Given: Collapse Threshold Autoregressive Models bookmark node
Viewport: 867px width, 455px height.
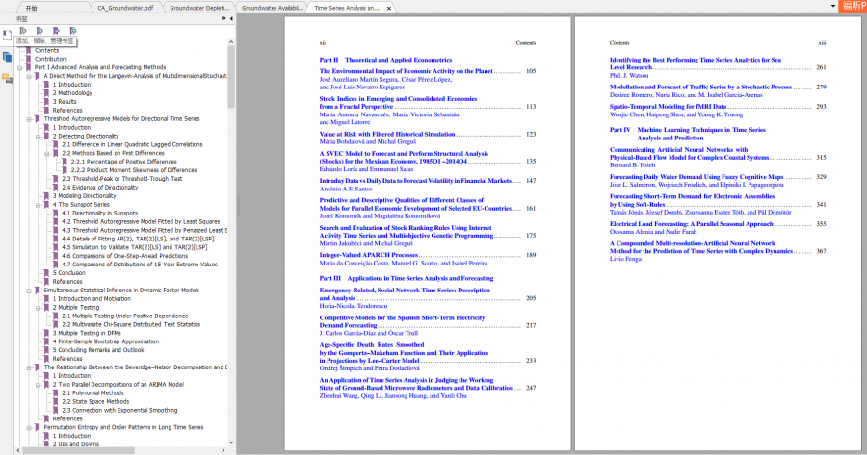Looking at the screenshot, I should [29, 119].
